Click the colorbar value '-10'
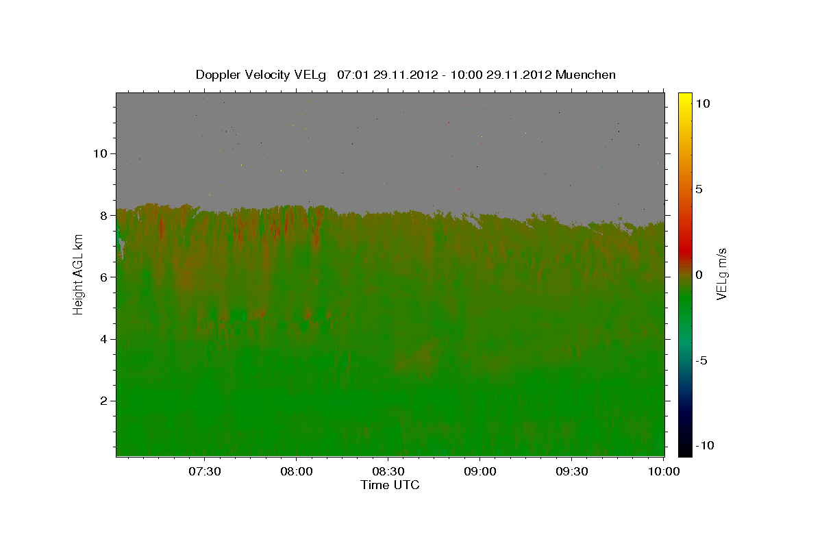Viewport: 822px width, 548px height. 706,445
